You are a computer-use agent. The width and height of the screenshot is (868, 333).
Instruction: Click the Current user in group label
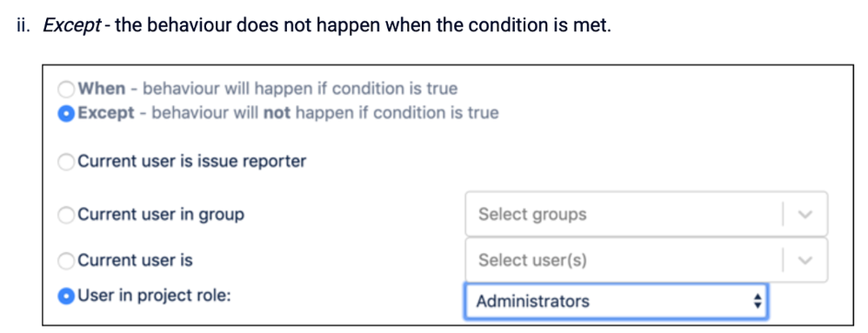[x=161, y=215]
